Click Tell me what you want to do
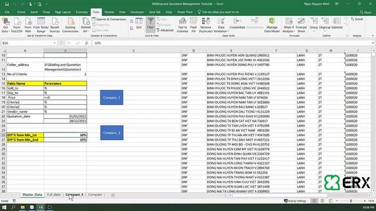 pos(219,12)
